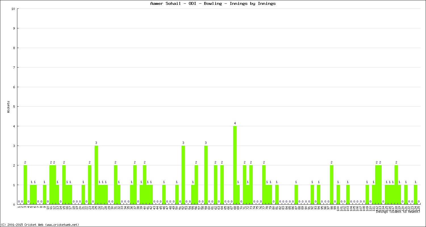
Task: Select the 1-wicket bar at innings 94
Action: tap(319, 194)
